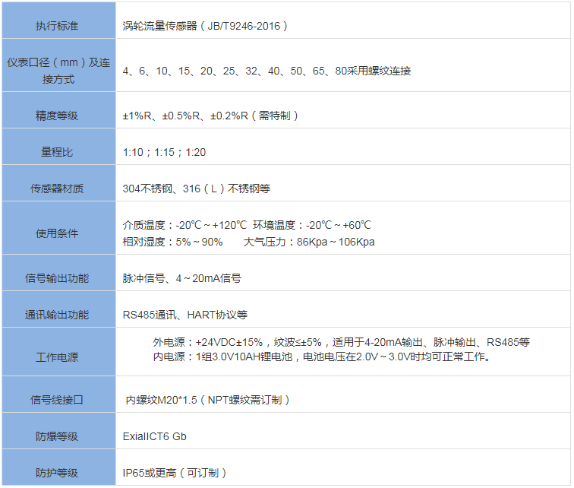This screenshot has height=488, width=574.
Task: Select the 脉冲信号、4～20mA信号 value text
Action: coord(182,279)
